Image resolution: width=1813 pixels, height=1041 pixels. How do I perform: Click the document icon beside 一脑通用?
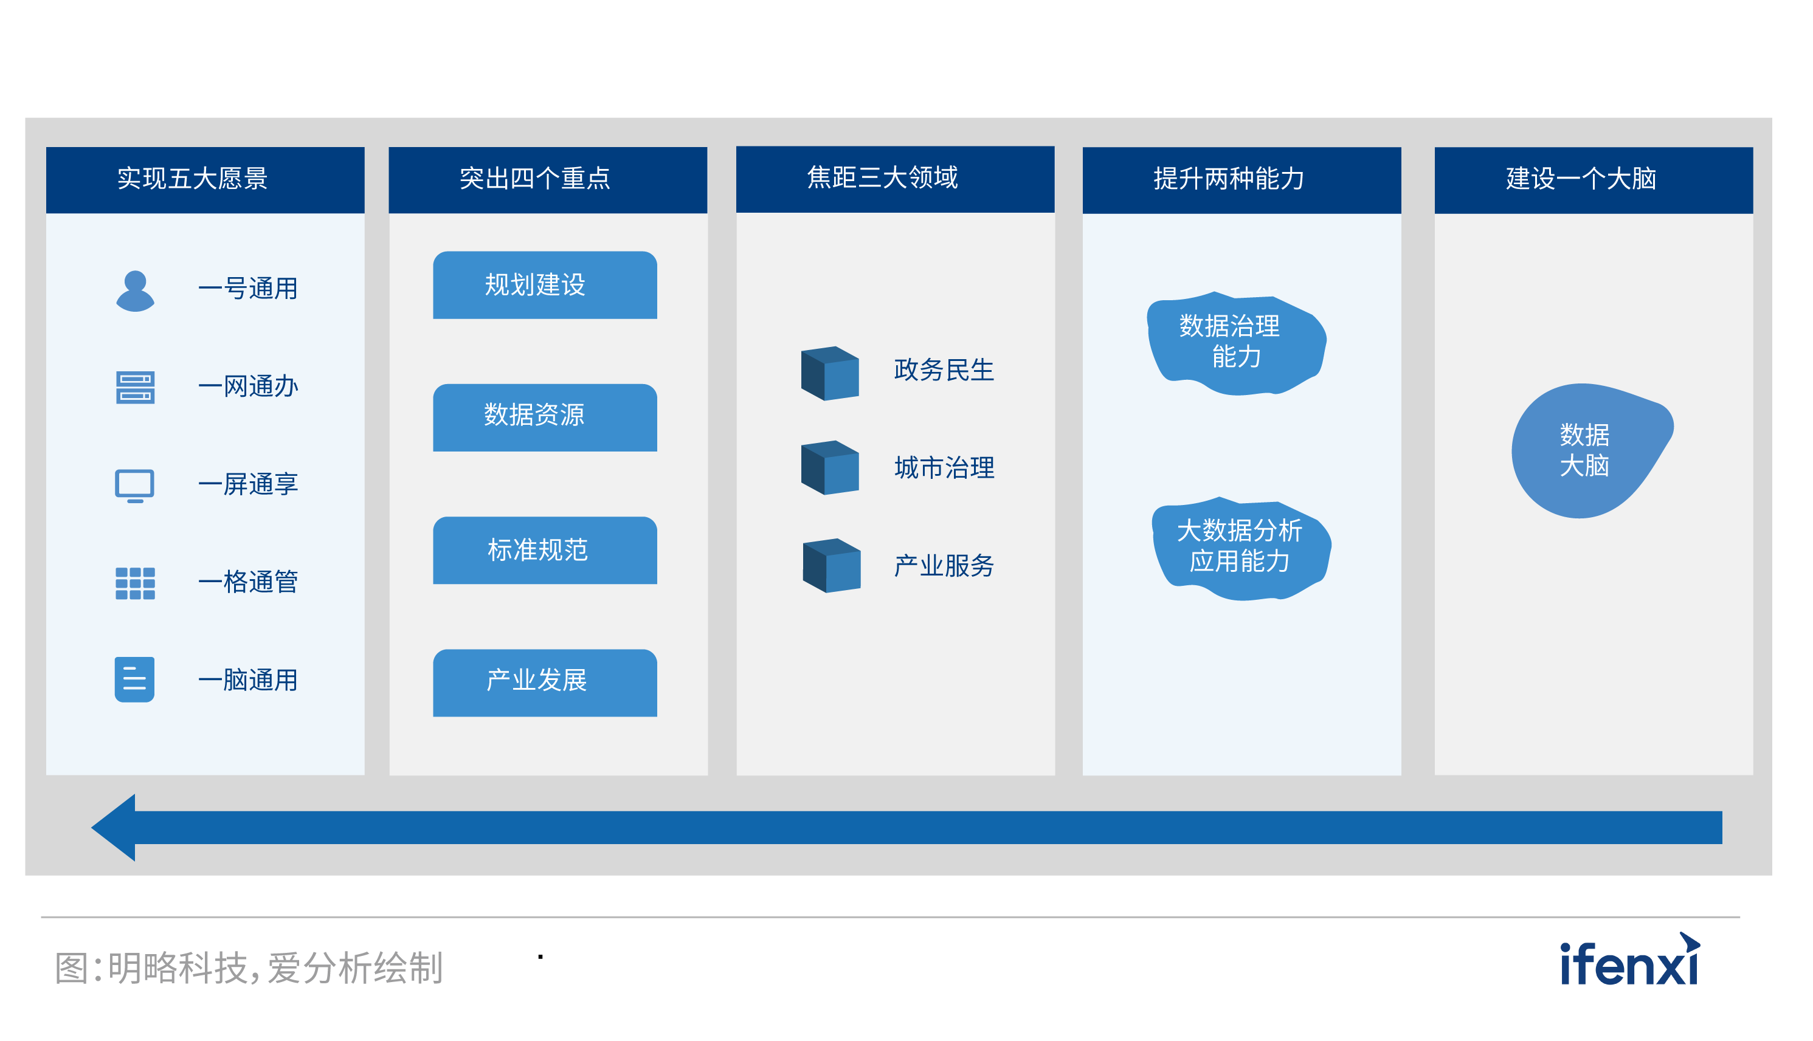(134, 679)
